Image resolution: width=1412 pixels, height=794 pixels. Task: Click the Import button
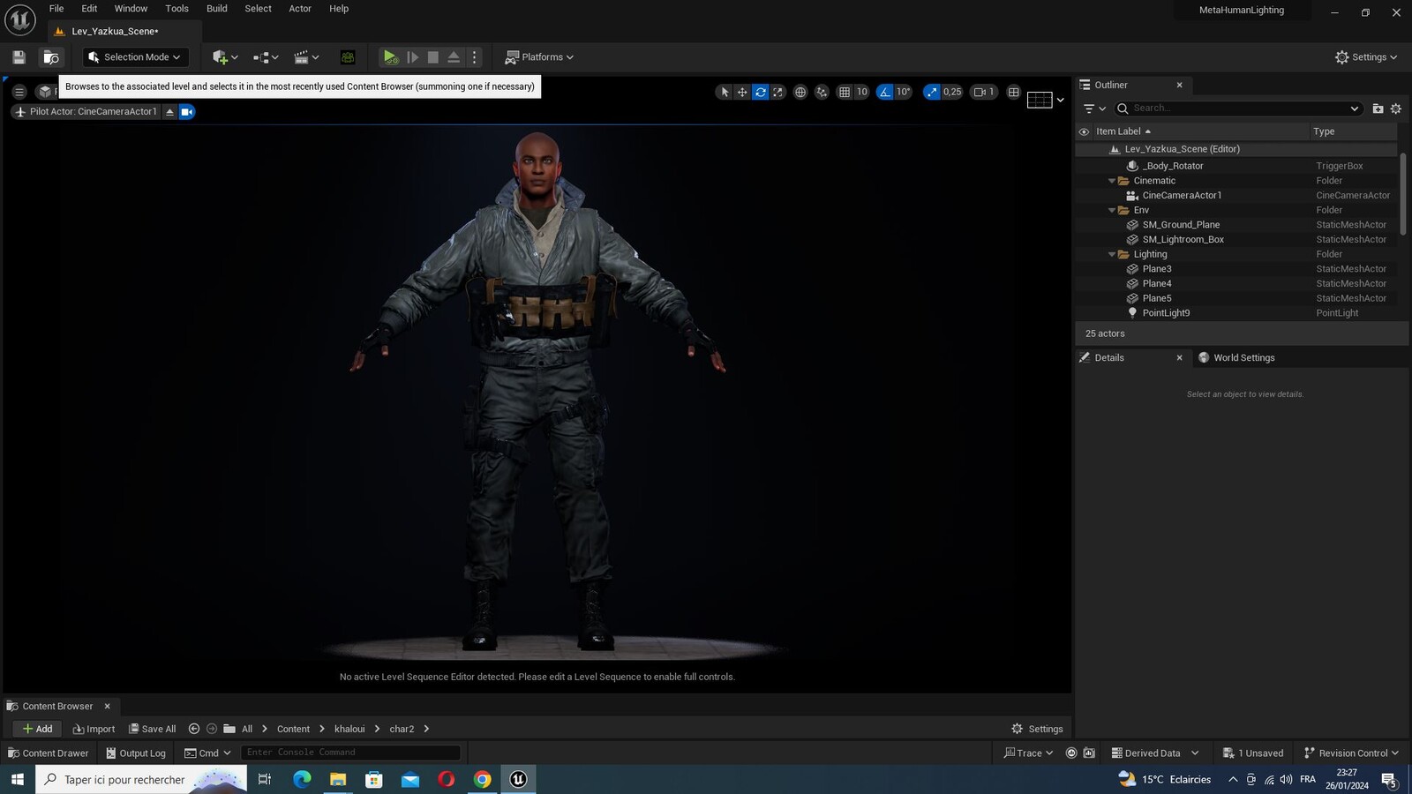94,729
